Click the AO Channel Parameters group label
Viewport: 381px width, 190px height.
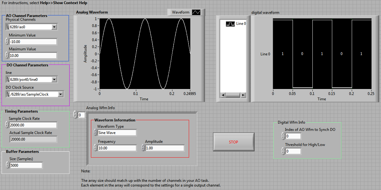coord(27,15)
